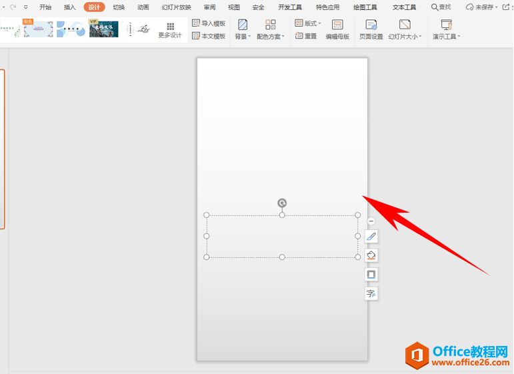Open 页面设置 page setup

point(371,29)
